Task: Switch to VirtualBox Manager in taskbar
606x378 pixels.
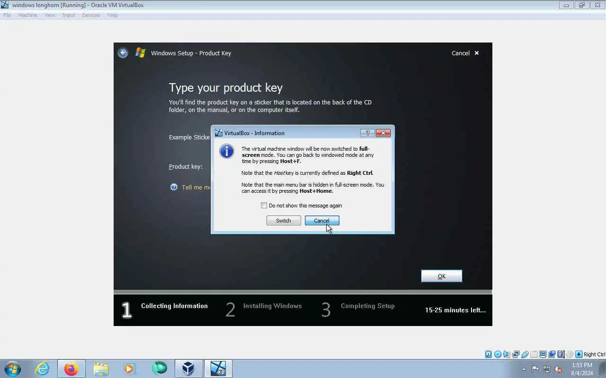Action: click(x=188, y=369)
